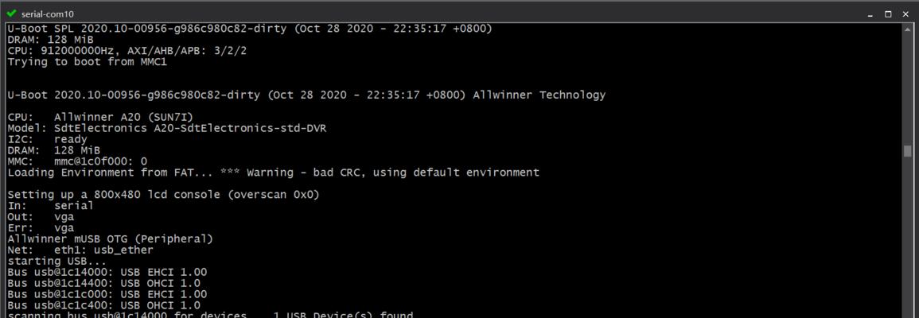Click scrollbar track below the thumb
Viewport: 919px width, 318px height.
point(907,237)
